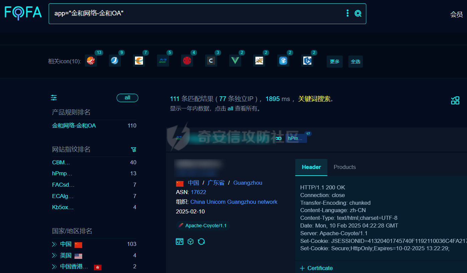Click the HTTP/1.1 200 OK line
The height and width of the screenshot is (273, 467).
(x=323, y=187)
